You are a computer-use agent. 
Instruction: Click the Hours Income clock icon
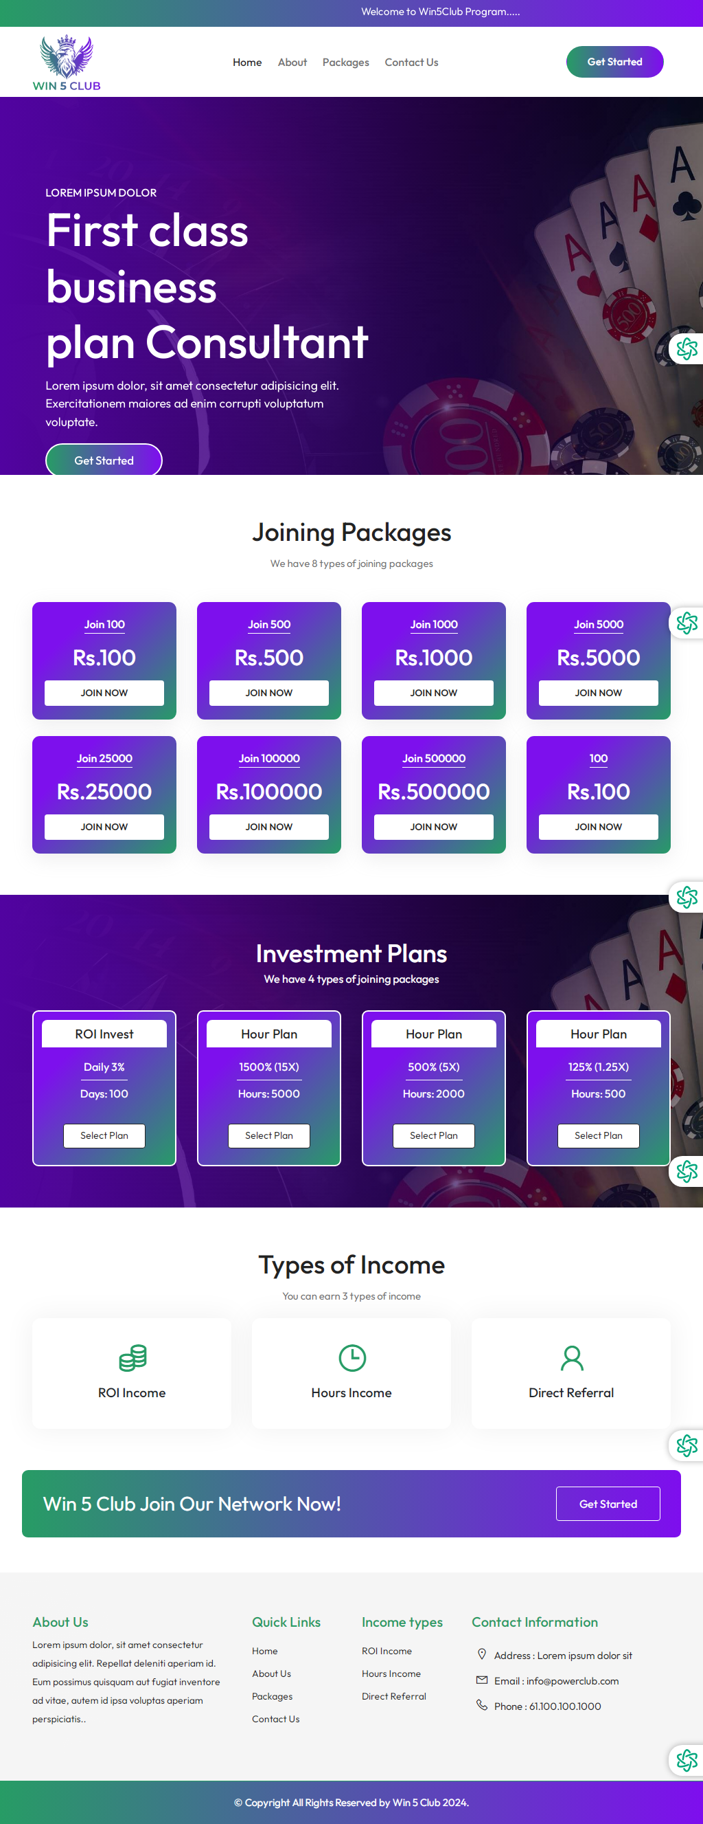click(351, 1357)
